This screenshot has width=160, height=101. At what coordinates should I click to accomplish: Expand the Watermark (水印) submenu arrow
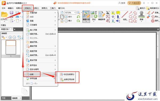[55, 17]
